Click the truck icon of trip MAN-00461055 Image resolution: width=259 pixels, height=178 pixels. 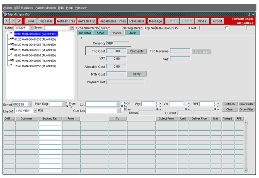pos(12,44)
